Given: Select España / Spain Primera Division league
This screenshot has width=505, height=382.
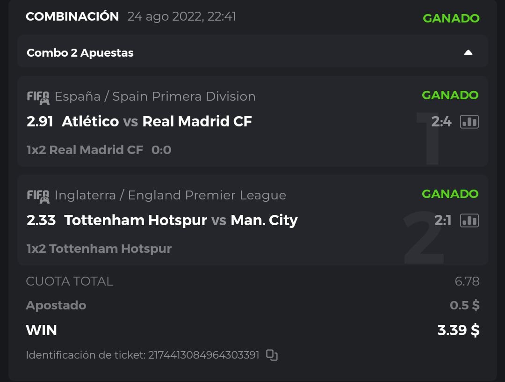Looking at the screenshot, I should point(155,96).
